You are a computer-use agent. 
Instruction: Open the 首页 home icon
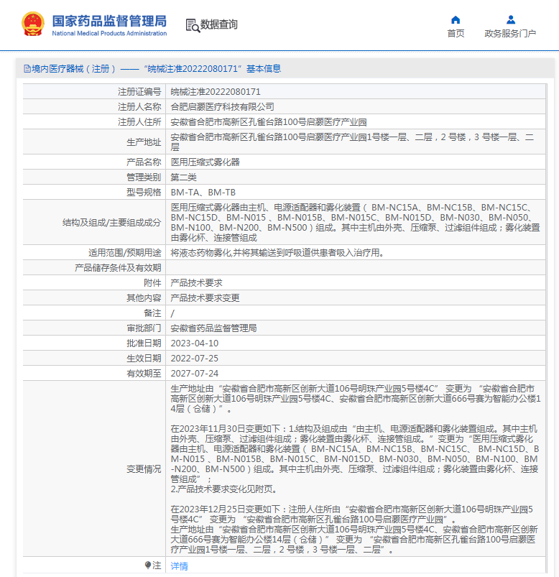coord(456,19)
